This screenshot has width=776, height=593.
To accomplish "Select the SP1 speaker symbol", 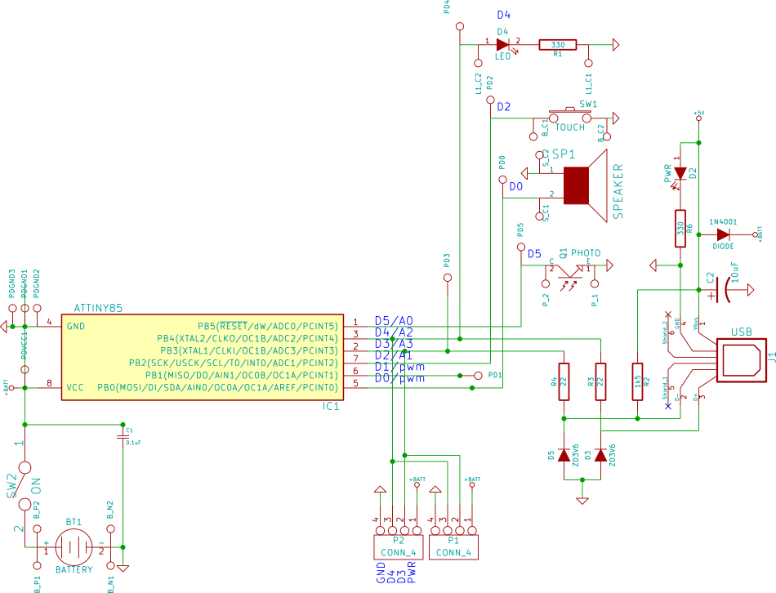I will pyautogui.click(x=585, y=185).
